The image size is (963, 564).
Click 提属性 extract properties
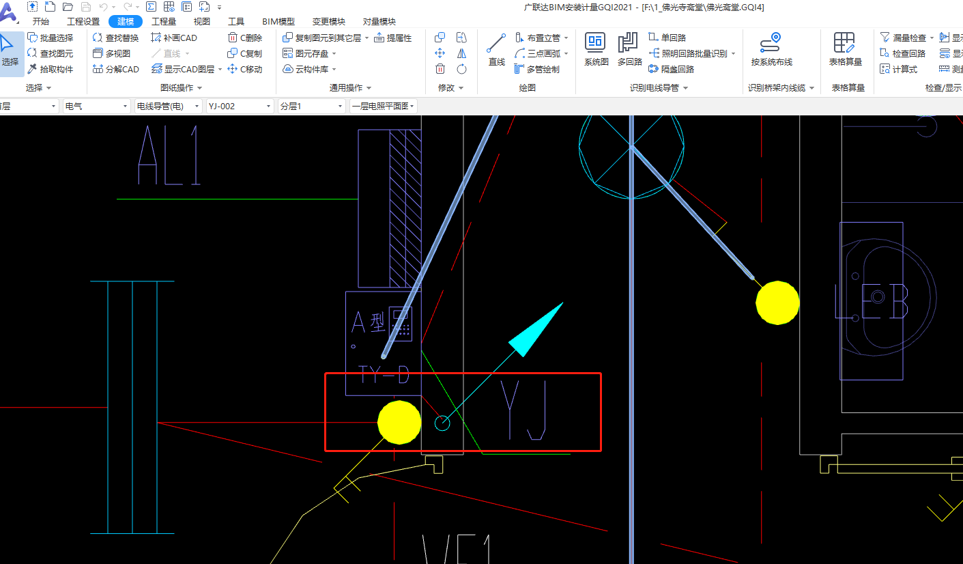coord(393,38)
